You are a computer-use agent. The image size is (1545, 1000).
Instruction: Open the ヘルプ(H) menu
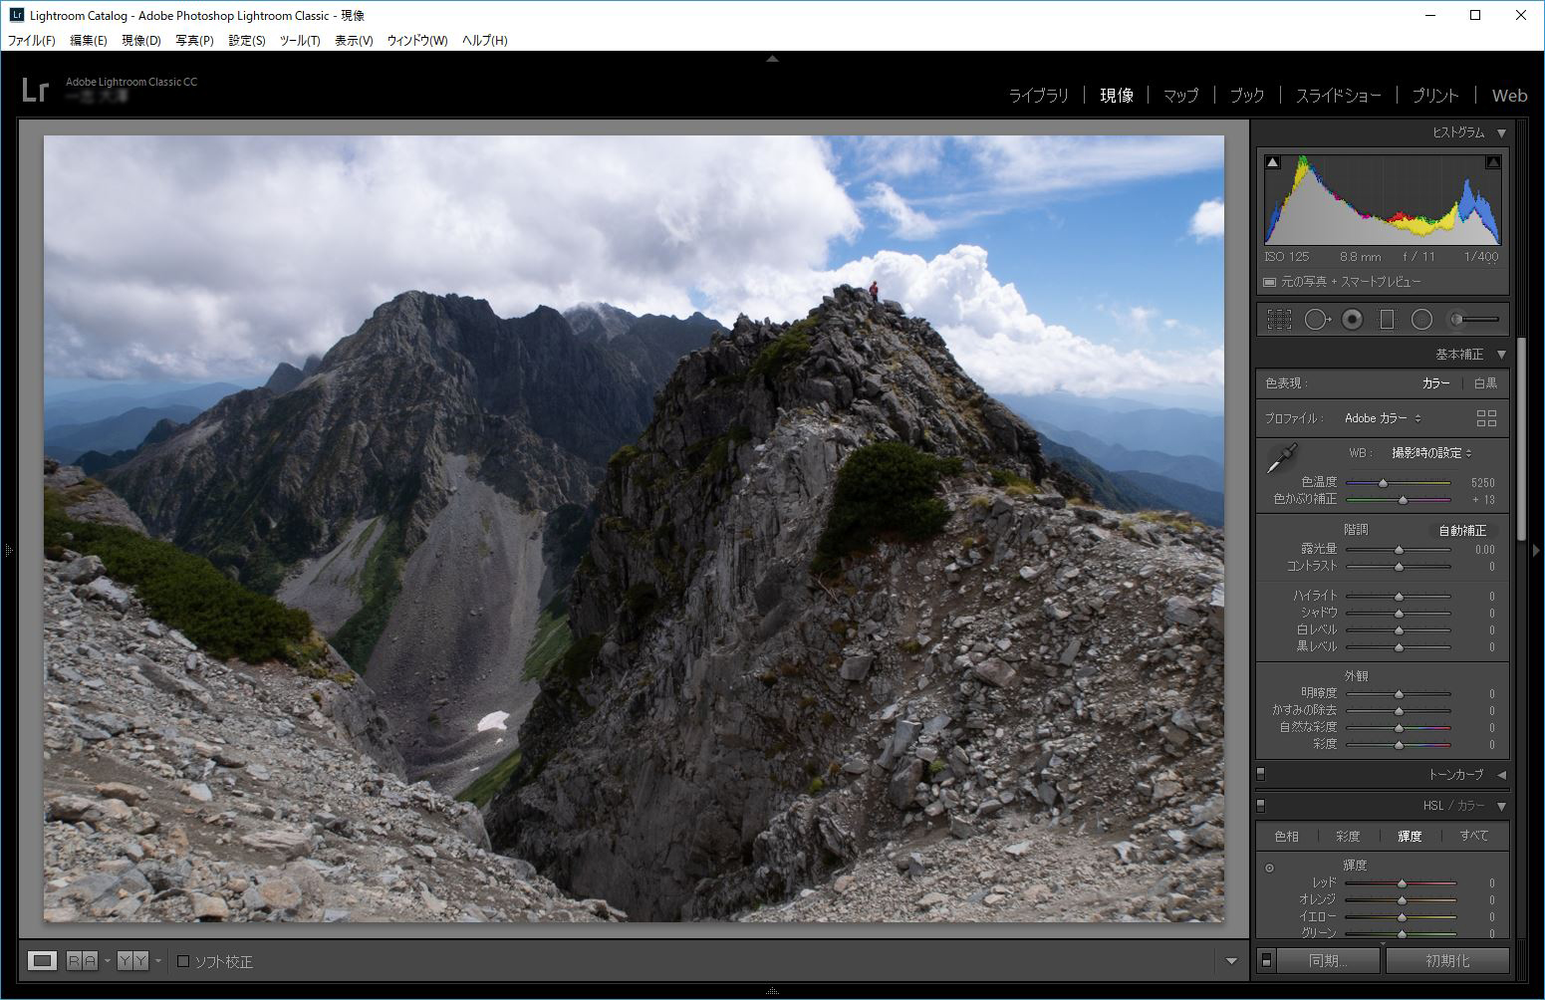coord(484,41)
